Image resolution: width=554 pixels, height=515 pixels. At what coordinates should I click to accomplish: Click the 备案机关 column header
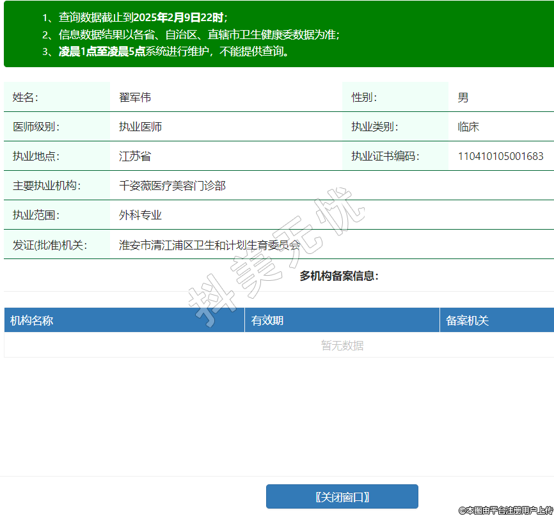tap(467, 321)
